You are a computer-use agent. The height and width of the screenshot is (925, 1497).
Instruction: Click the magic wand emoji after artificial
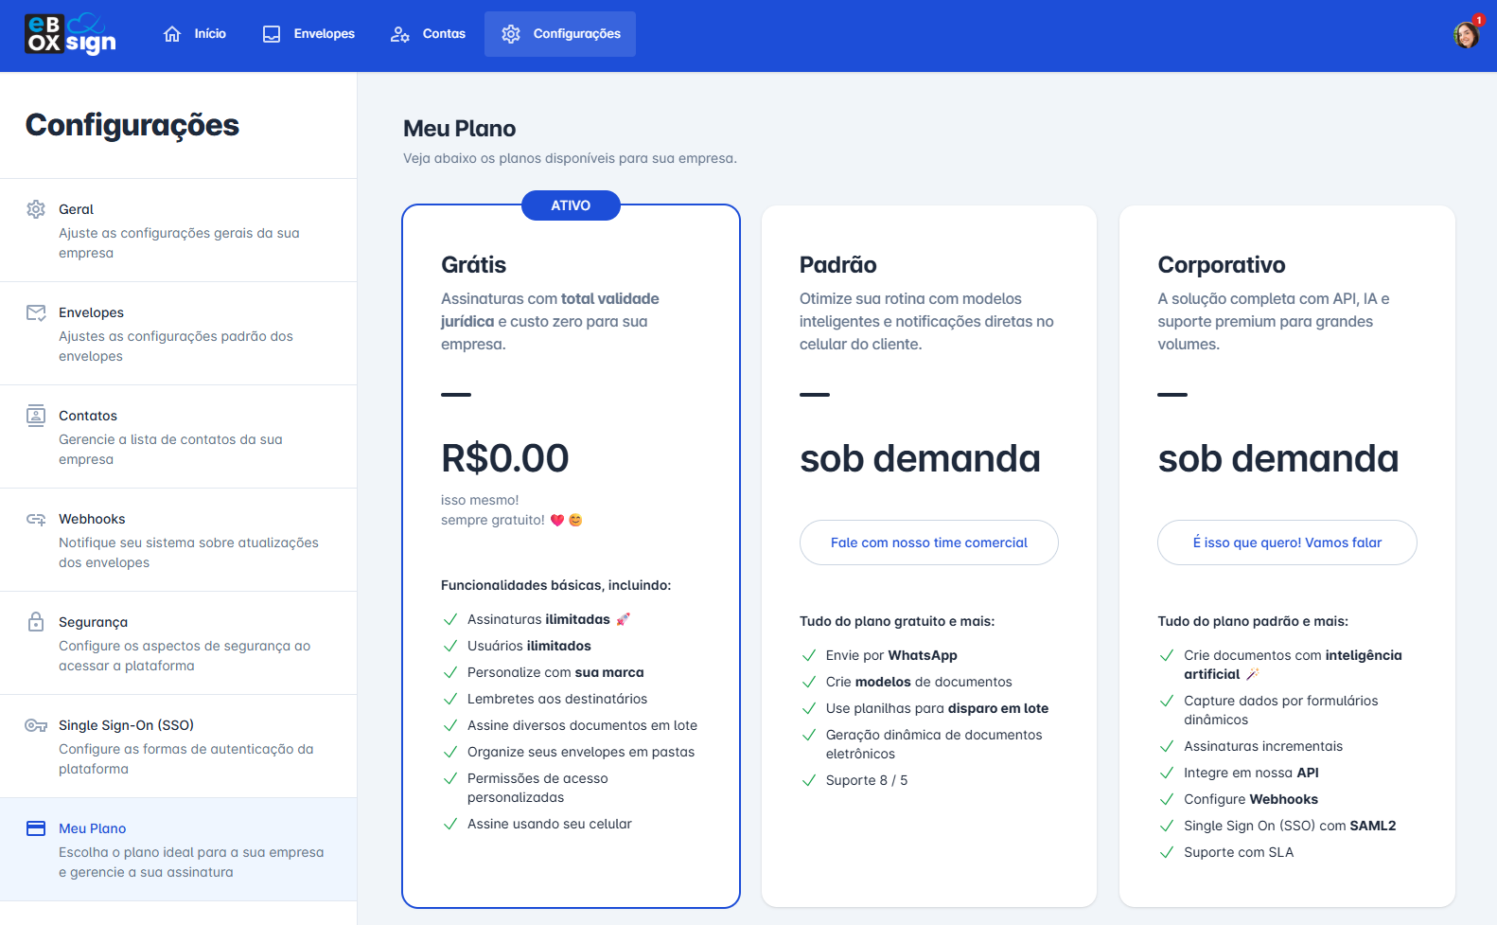pyautogui.click(x=1253, y=674)
